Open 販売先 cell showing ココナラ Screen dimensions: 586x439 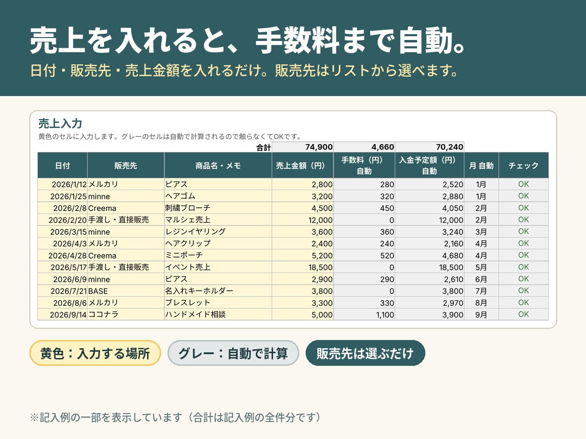point(126,315)
